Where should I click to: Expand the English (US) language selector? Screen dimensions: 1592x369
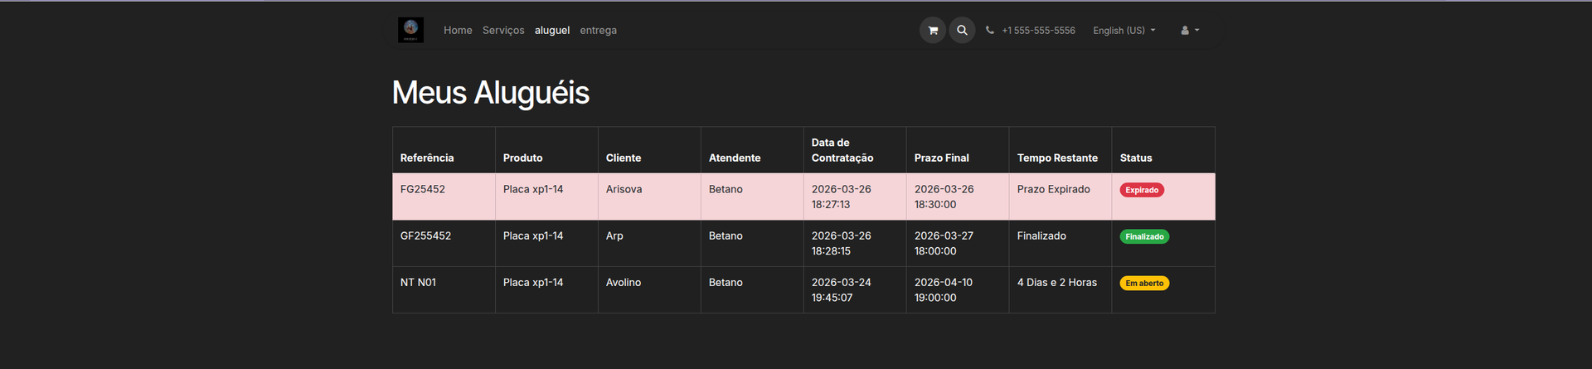click(x=1124, y=31)
